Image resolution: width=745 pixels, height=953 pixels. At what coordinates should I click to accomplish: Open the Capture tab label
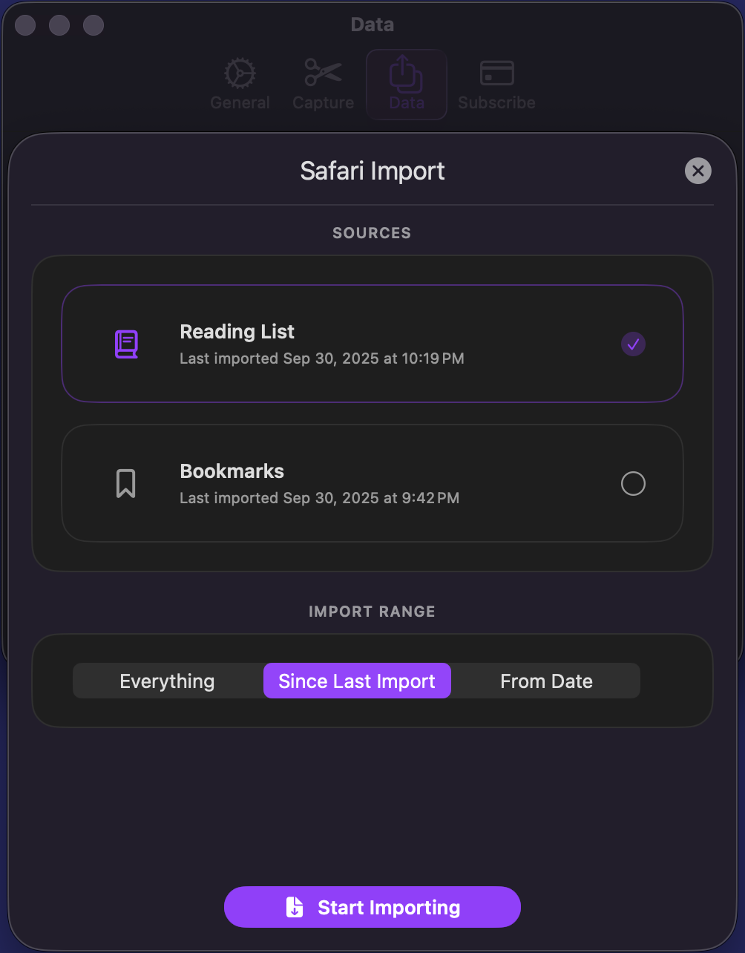click(323, 103)
